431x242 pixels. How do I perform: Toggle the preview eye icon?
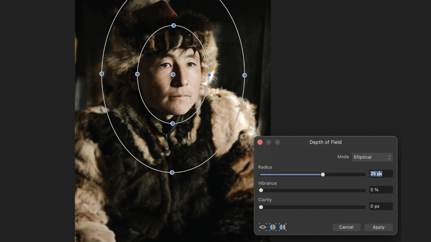click(x=262, y=227)
